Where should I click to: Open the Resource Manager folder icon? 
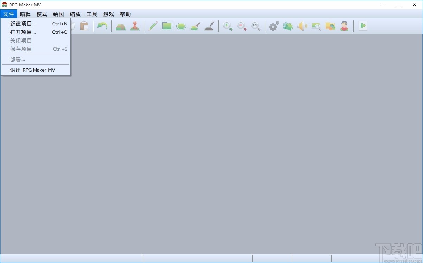click(x=330, y=26)
